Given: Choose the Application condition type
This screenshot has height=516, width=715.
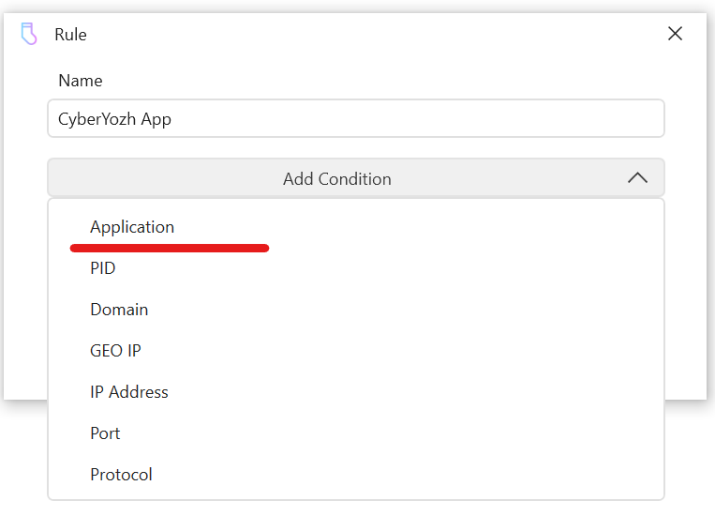Looking at the screenshot, I should tap(132, 227).
